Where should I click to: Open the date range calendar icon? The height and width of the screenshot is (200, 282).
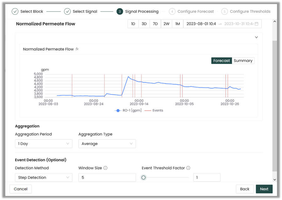pyautogui.click(x=256, y=24)
